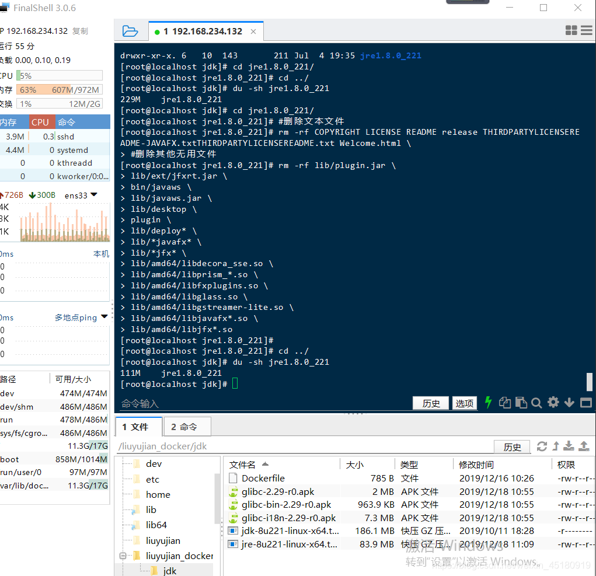Open the ens33 network interface dropdown
Screen dimensions: 596x576
94,194
